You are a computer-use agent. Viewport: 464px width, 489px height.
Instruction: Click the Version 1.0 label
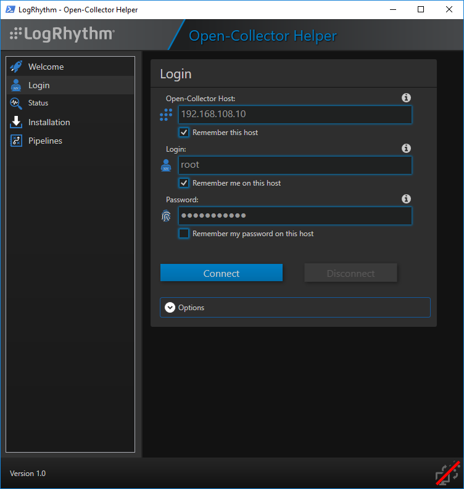(28, 474)
